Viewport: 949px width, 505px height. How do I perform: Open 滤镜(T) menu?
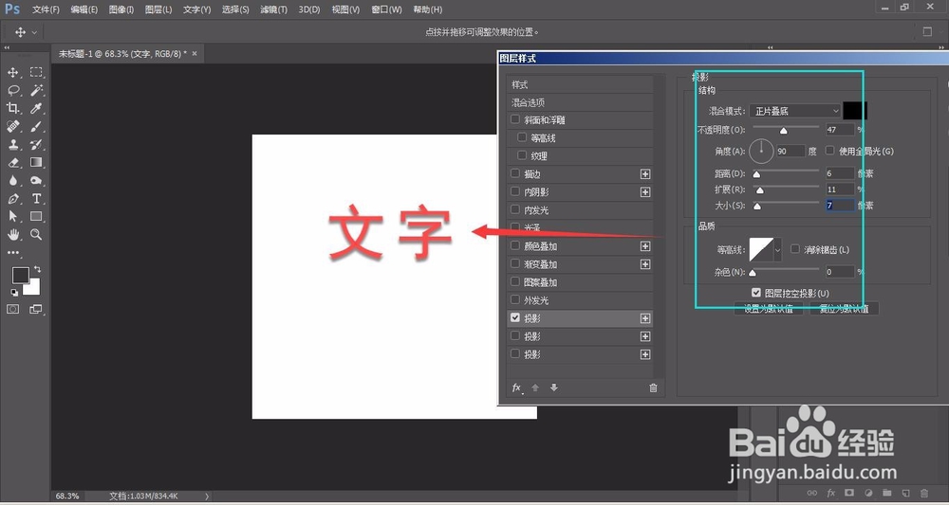tap(273, 9)
